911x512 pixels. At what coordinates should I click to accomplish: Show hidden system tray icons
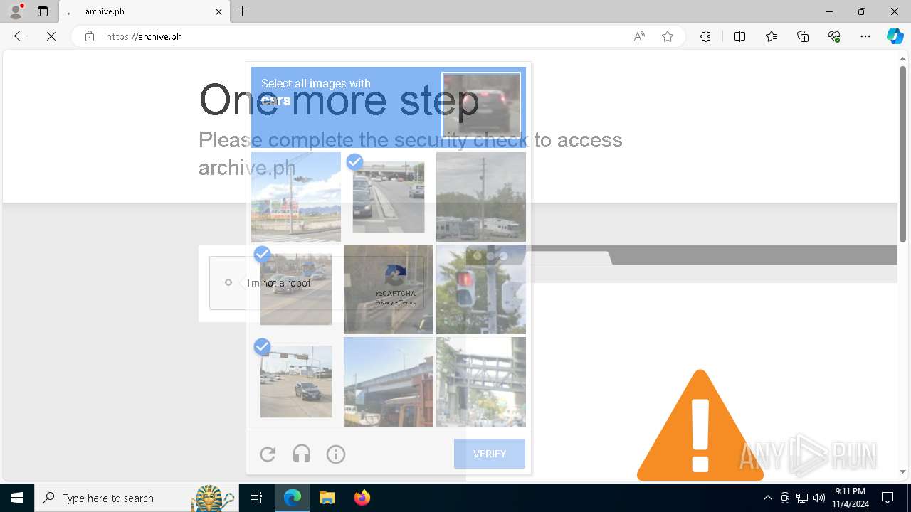click(767, 498)
